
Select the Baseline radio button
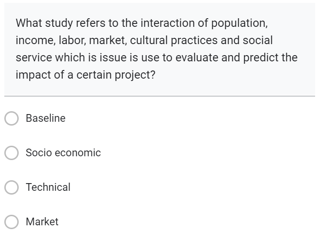12,118
